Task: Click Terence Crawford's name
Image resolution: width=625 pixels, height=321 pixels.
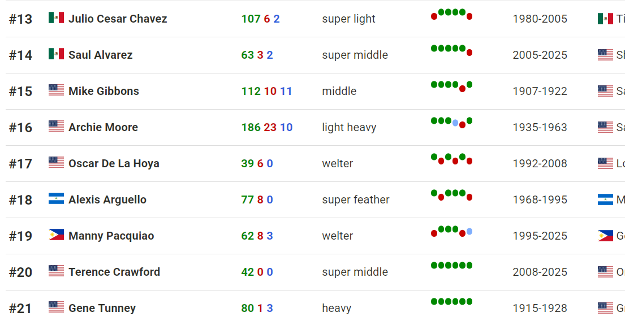Action: 114,272
